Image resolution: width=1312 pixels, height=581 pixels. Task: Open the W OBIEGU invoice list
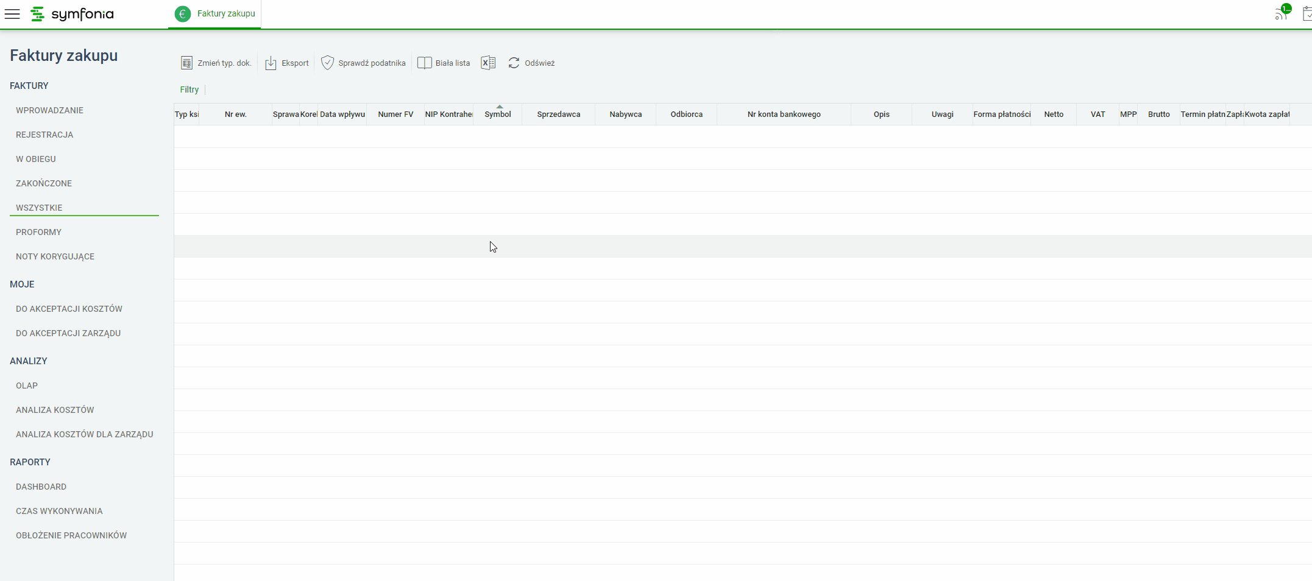[36, 159]
